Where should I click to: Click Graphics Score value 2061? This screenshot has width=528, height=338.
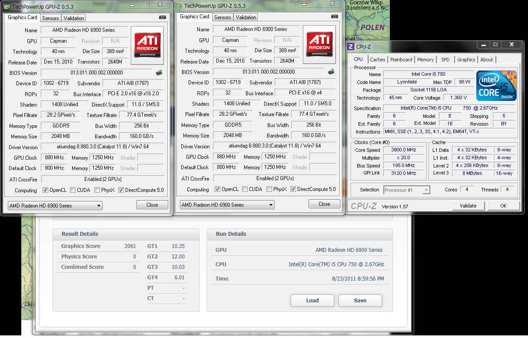[130, 246]
